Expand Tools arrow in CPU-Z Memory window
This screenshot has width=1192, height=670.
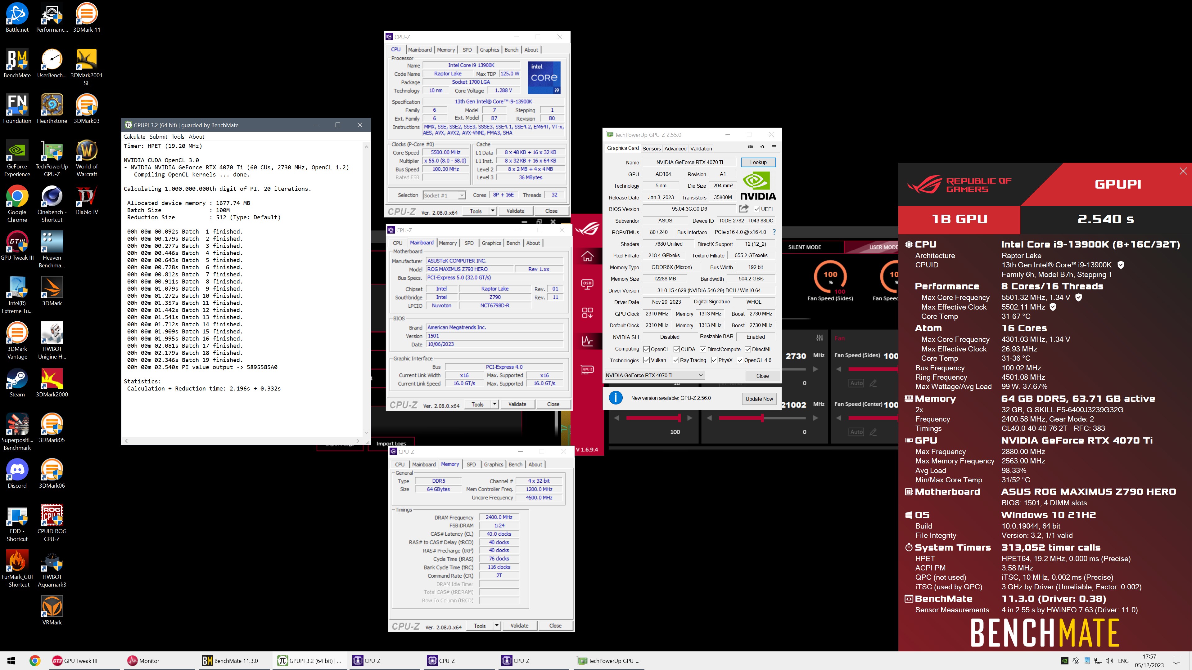coord(497,626)
